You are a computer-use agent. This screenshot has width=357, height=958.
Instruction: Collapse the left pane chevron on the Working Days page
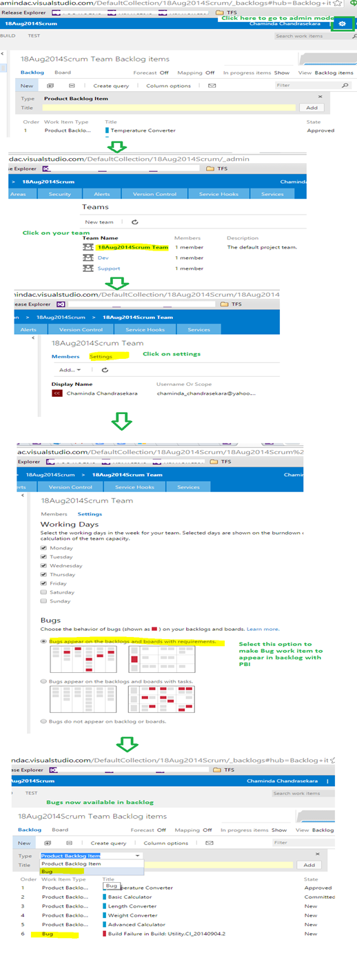pyautogui.click(x=24, y=495)
